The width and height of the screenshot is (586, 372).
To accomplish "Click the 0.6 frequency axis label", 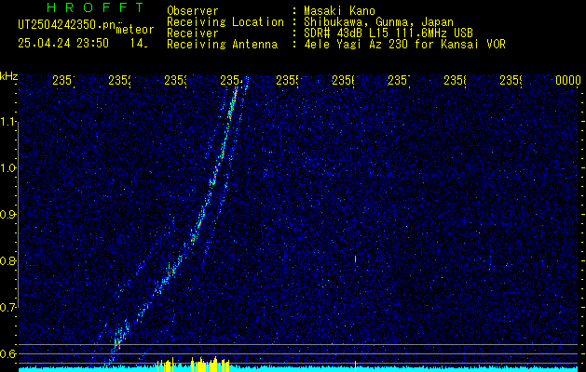I will 8,353.
